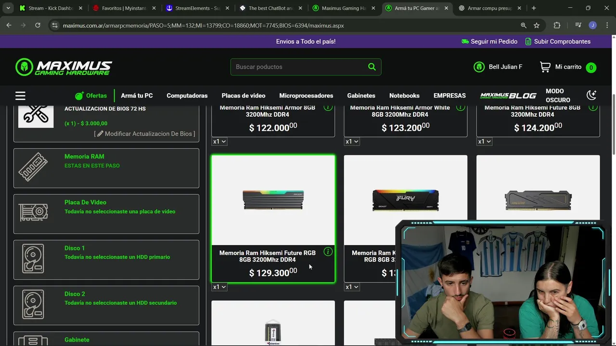The image size is (616, 346).
Task: Open Ofertas menu item
Action: point(91,96)
